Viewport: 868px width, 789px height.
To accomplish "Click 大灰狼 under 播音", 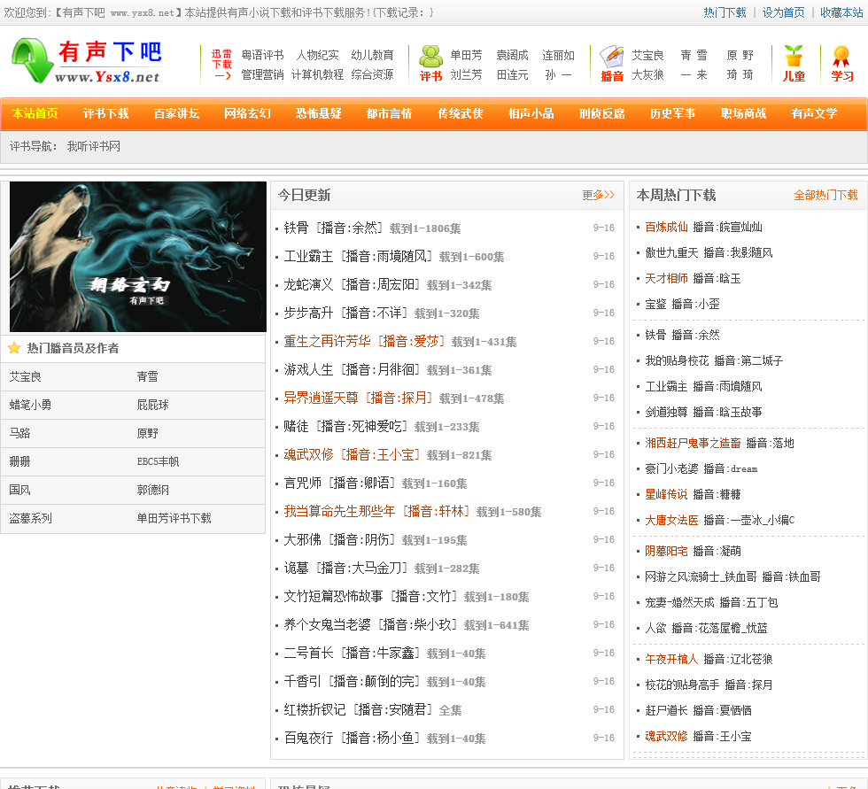I will [x=647, y=74].
